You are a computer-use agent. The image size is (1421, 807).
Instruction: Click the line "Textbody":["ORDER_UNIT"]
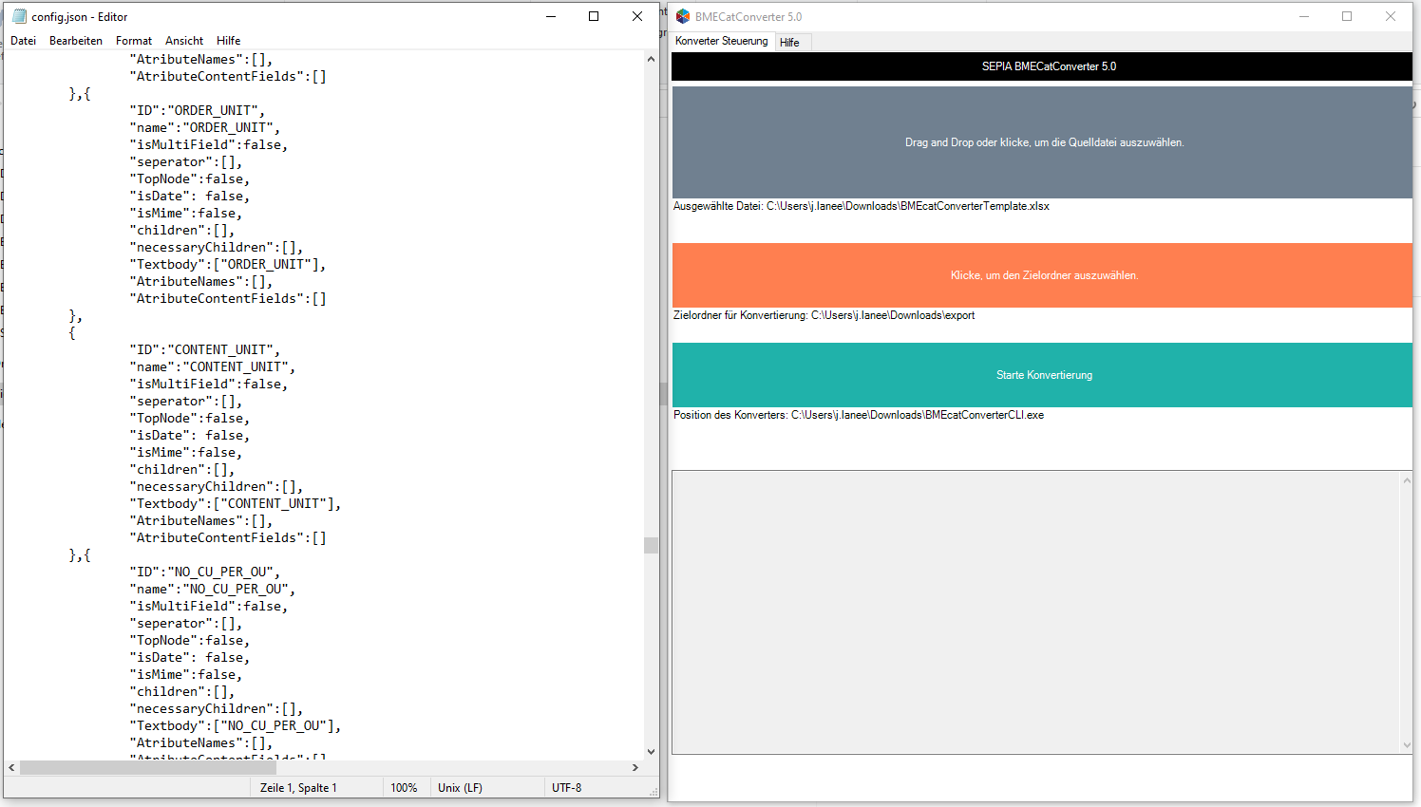click(x=228, y=264)
